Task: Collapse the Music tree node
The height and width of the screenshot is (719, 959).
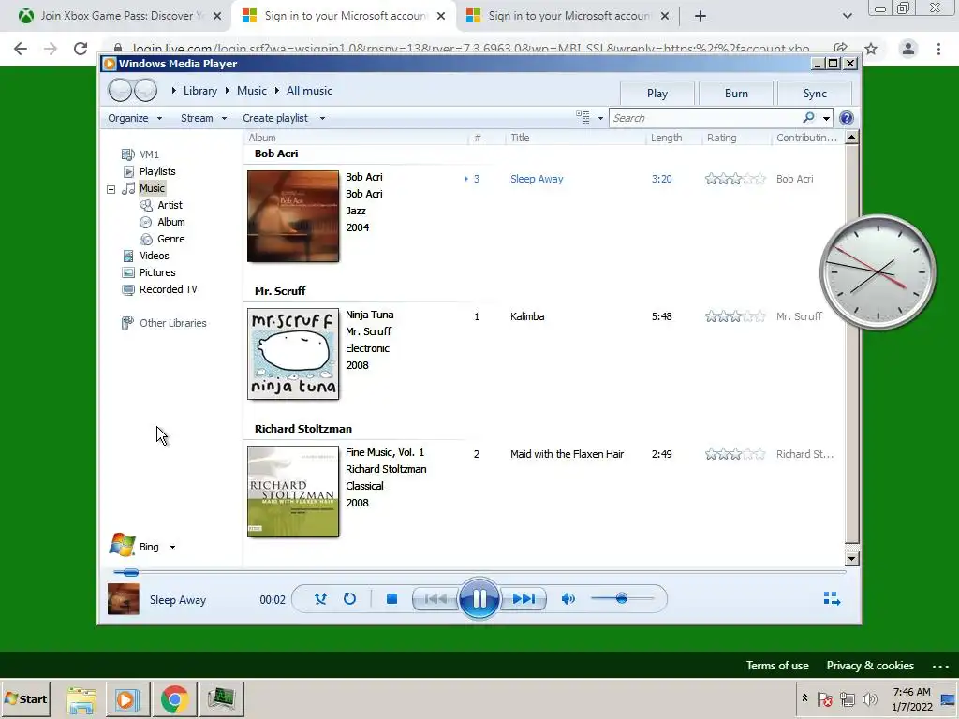Action: point(111,189)
